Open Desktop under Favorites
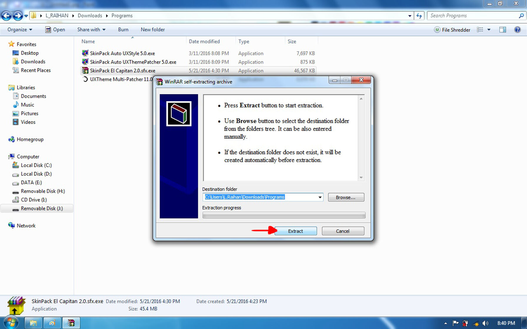 30,53
